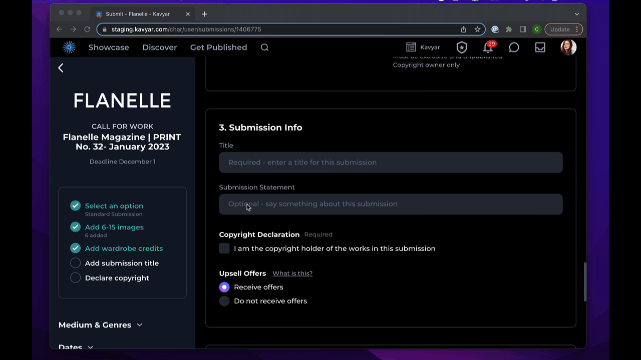Open the notifications bell
The image size is (641, 360).
(488, 47)
